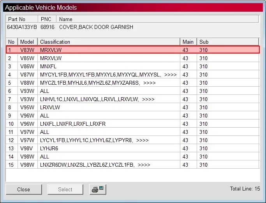Click the Classification column header
This screenshot has height=203, width=266.
pos(109,42)
